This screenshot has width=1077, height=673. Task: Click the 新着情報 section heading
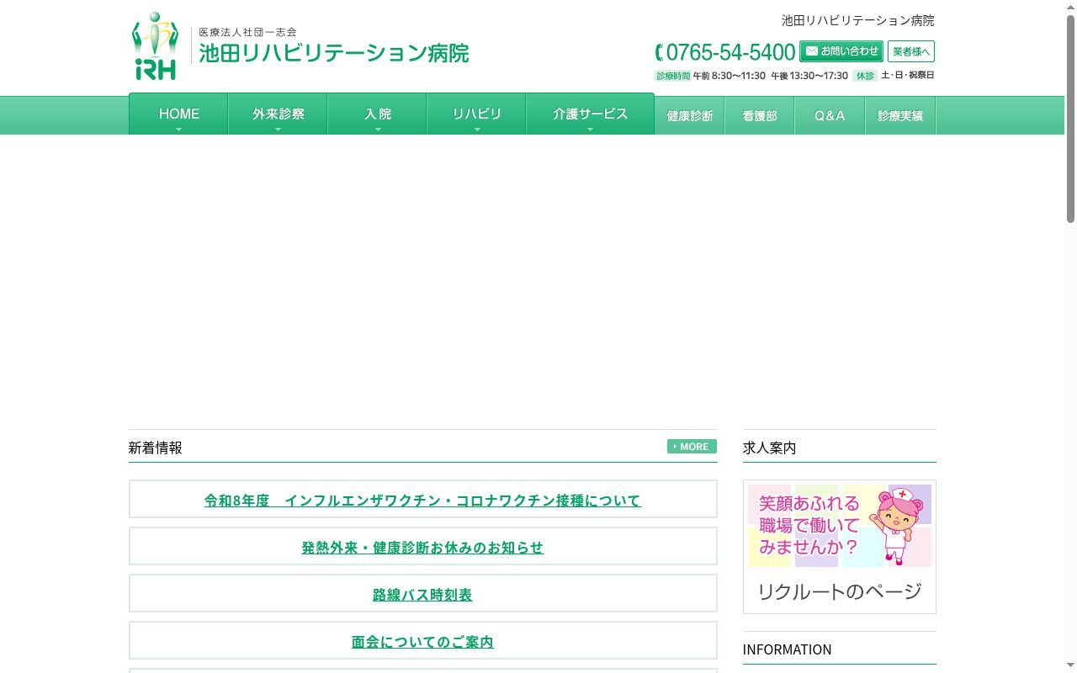click(156, 448)
